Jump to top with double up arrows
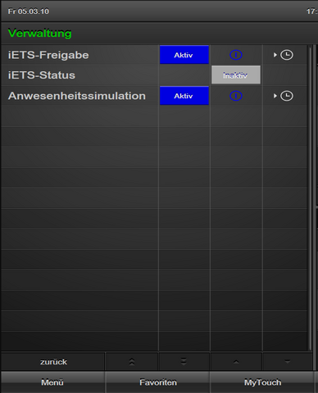This screenshot has height=393, width=318. [132, 362]
